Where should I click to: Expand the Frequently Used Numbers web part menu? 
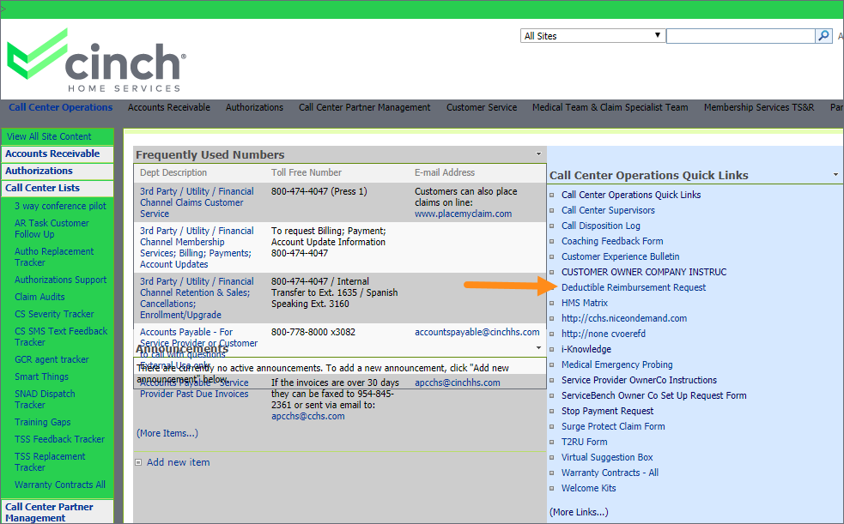(539, 154)
